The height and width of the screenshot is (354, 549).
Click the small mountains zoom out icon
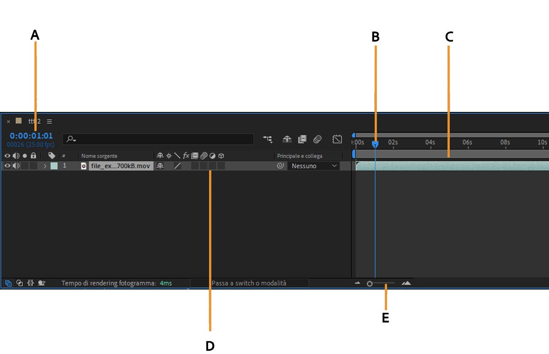pyautogui.click(x=358, y=283)
